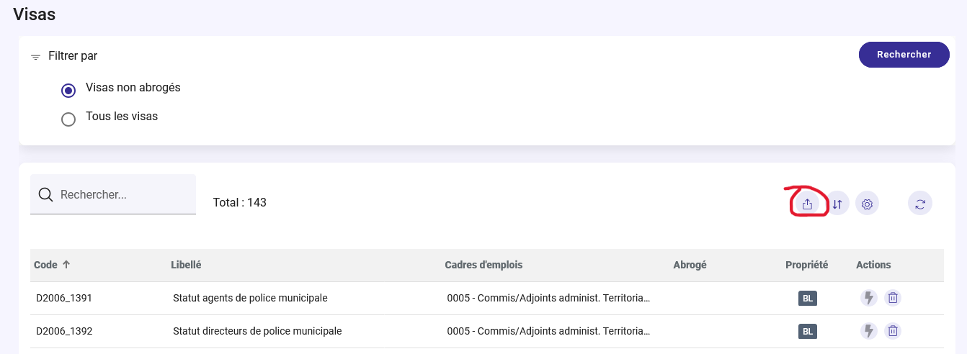
Task: Open the Statut directeurs de police municipale row
Action: [487, 331]
